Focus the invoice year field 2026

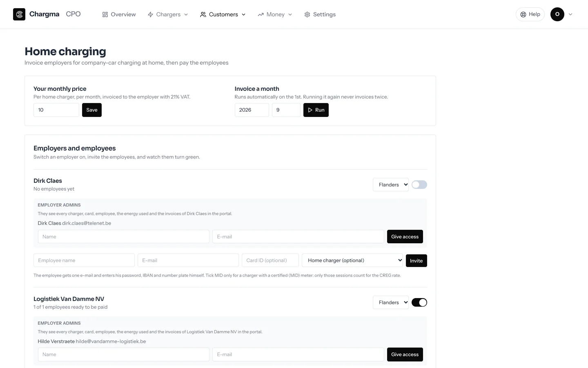click(252, 110)
